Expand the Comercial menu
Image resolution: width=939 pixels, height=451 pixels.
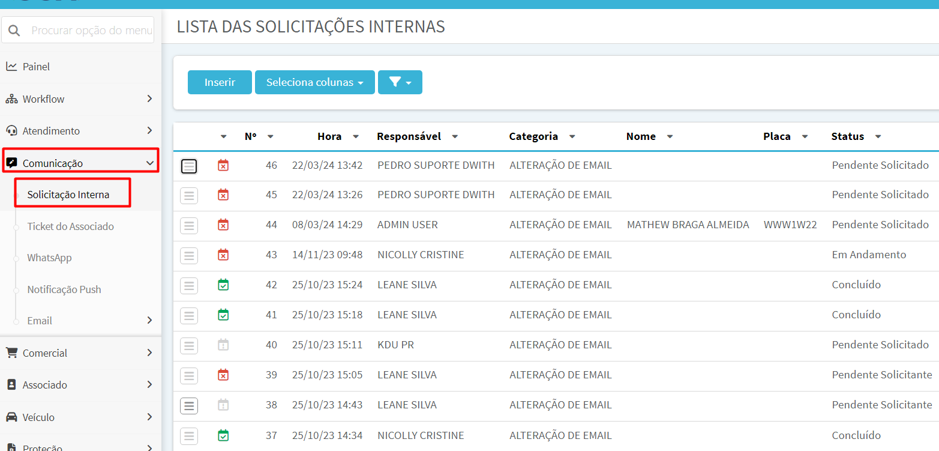tap(80, 353)
